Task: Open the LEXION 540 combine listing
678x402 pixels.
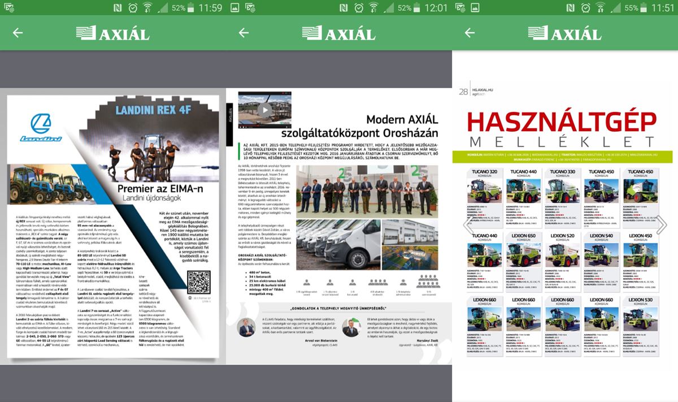Action: tap(601, 261)
